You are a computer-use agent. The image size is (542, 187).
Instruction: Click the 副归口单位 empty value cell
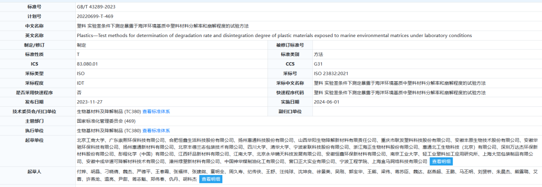point(427,111)
